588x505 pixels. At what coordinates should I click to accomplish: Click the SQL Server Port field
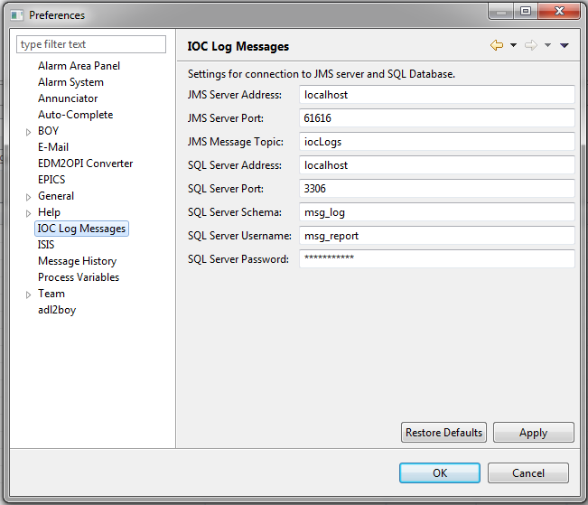pos(437,188)
